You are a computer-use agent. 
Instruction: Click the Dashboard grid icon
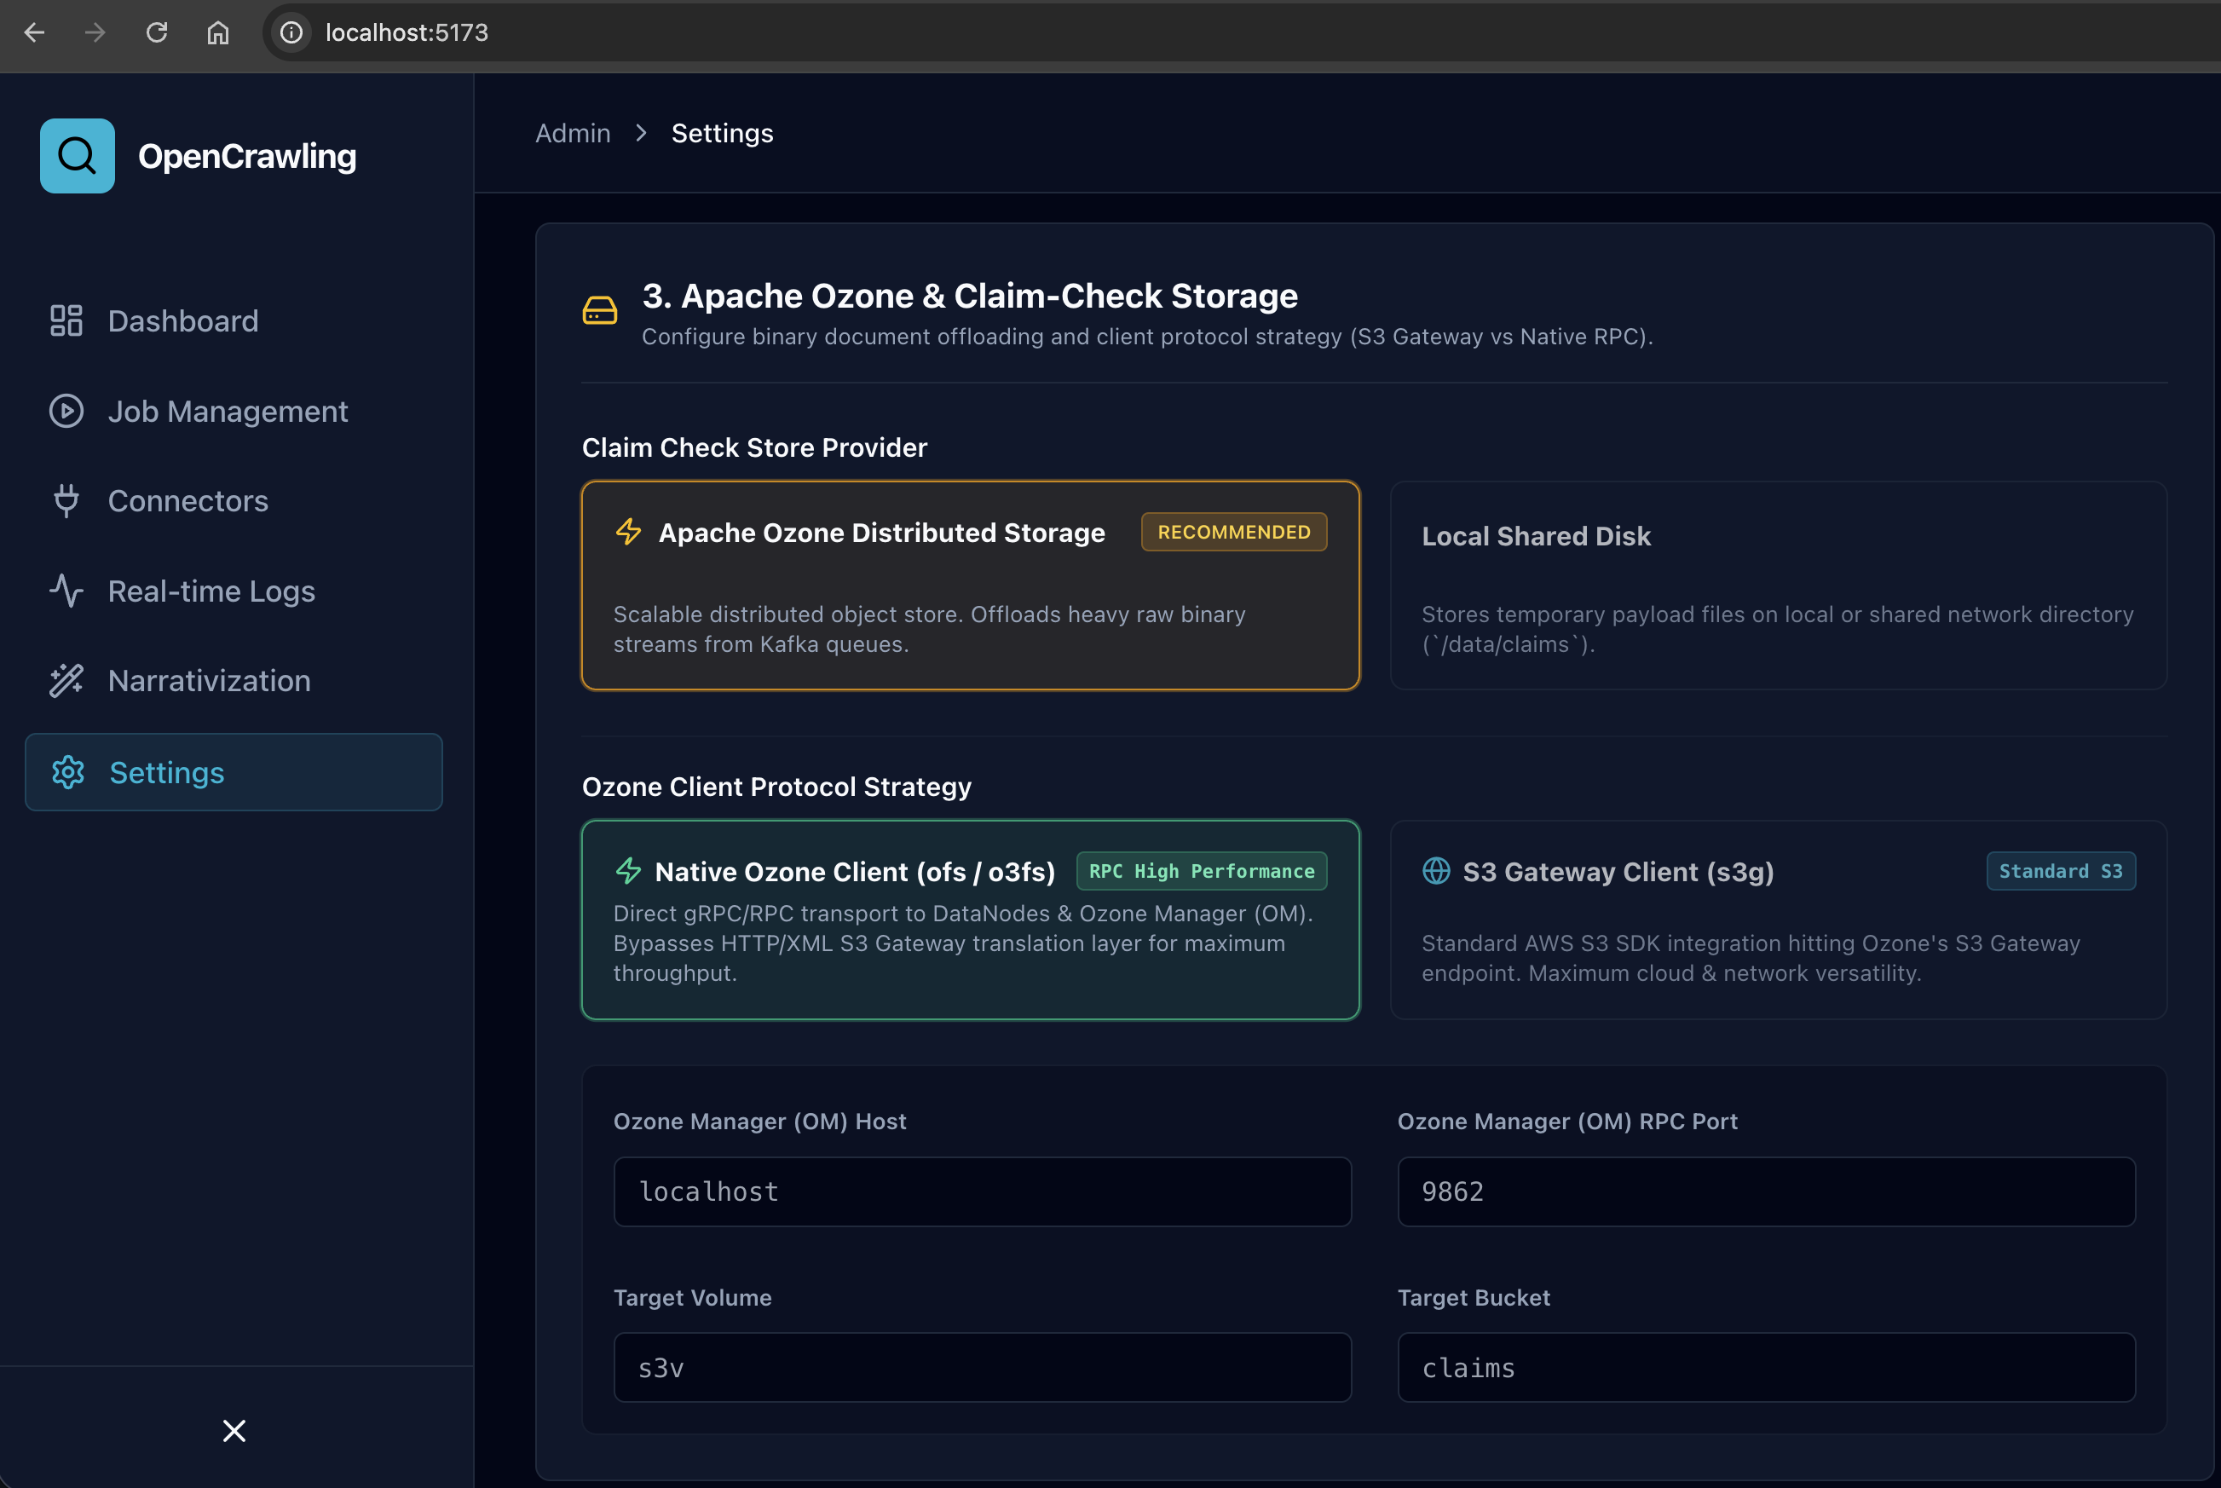coord(66,320)
